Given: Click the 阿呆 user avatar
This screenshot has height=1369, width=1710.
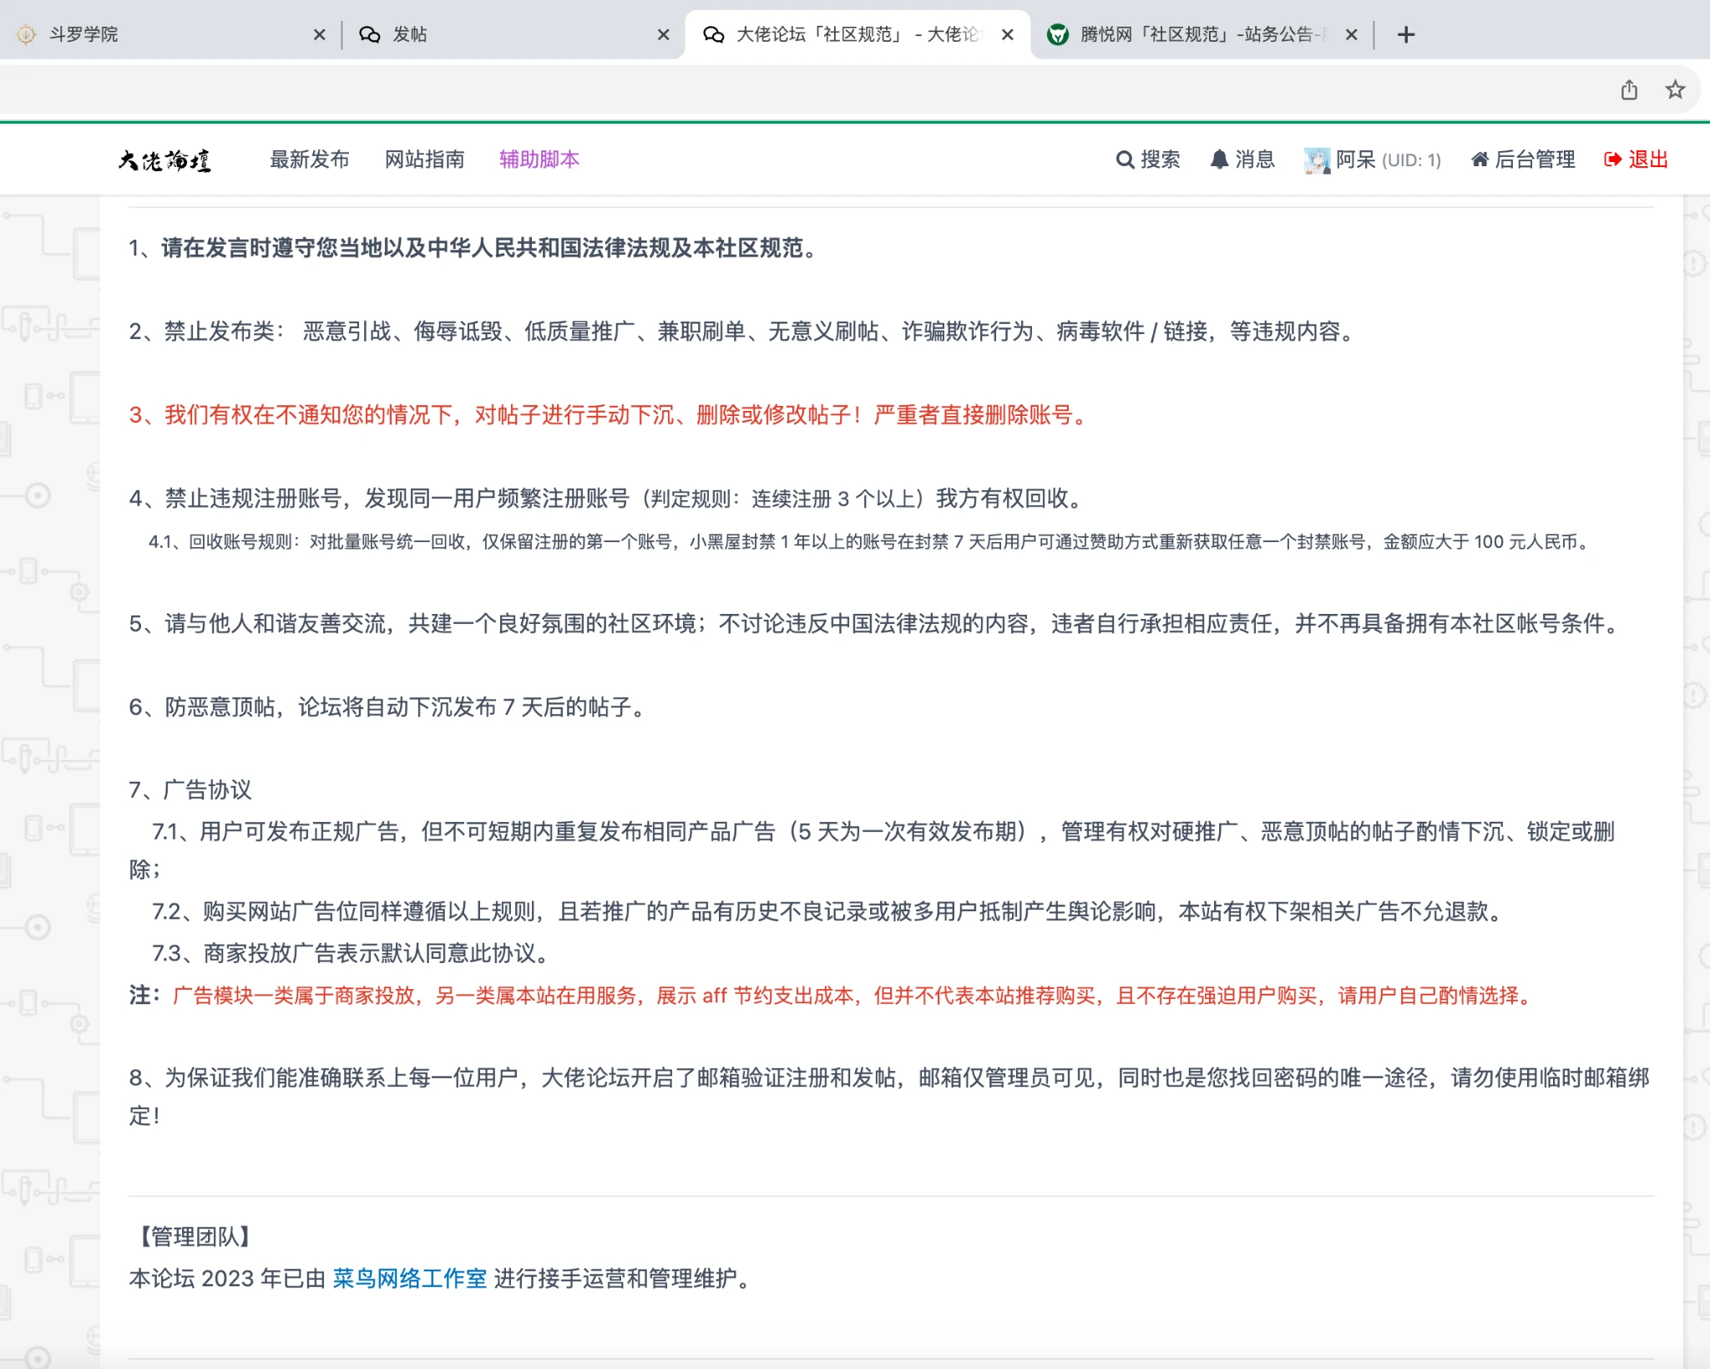Looking at the screenshot, I should [1317, 160].
